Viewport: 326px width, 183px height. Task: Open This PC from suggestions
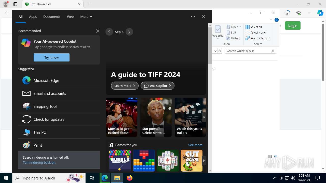tap(59, 132)
